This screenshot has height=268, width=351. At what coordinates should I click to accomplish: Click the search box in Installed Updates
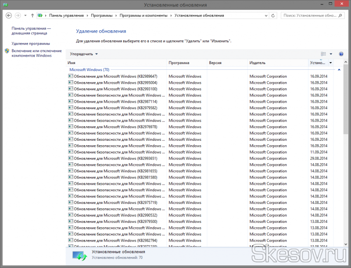[309, 15]
